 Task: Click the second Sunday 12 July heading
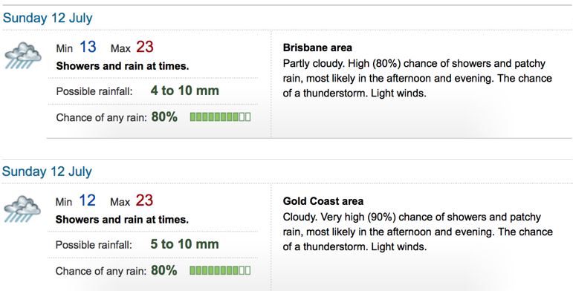tap(47, 171)
